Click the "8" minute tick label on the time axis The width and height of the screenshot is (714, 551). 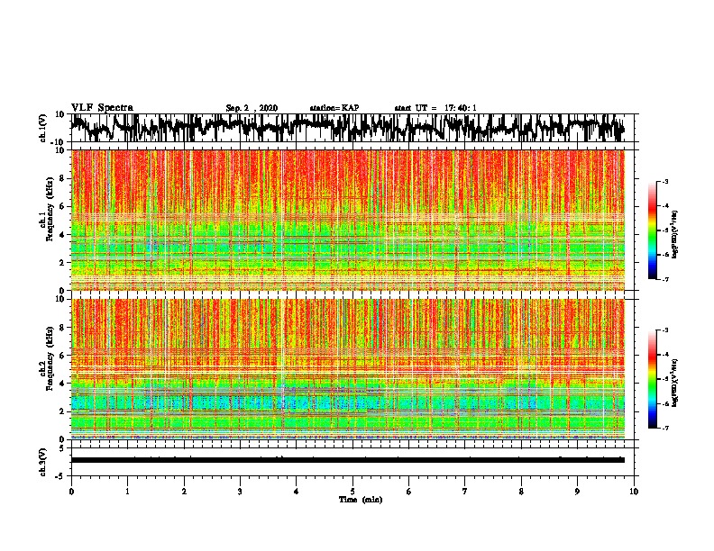pos(521,492)
